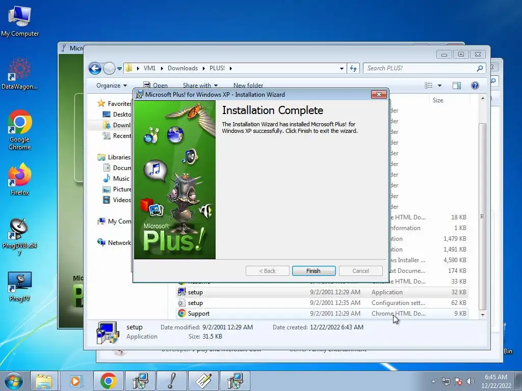Select Videos library in navigation pane
The image size is (522, 391).
click(x=118, y=200)
